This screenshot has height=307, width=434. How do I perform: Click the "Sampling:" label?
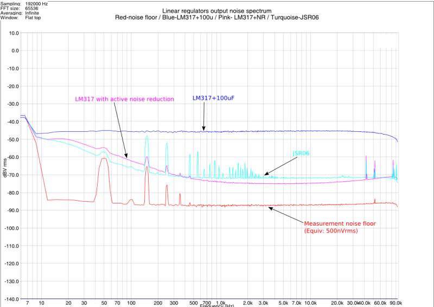10,4
